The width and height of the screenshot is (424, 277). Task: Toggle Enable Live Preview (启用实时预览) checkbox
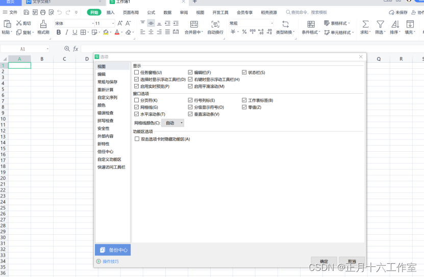[137, 87]
